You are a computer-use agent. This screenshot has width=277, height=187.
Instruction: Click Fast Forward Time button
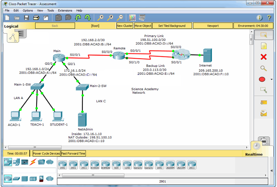(73, 154)
